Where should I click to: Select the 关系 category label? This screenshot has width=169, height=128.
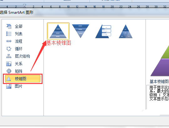pyautogui.click(x=18, y=64)
